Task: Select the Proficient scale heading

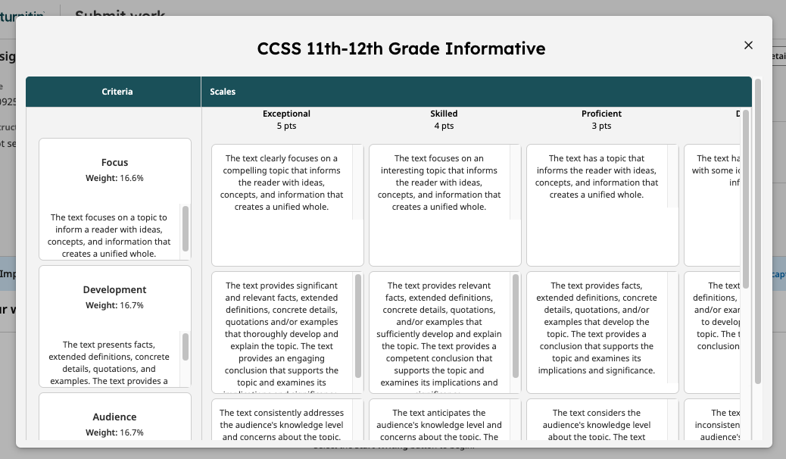Action: 601,114
